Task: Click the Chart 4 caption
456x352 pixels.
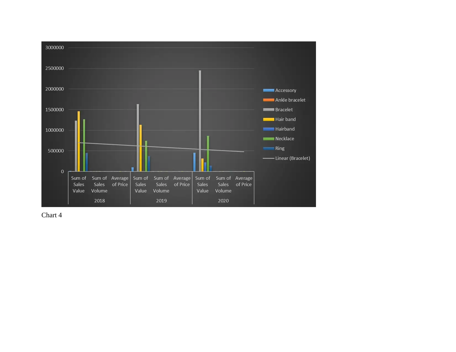Action: (52, 215)
